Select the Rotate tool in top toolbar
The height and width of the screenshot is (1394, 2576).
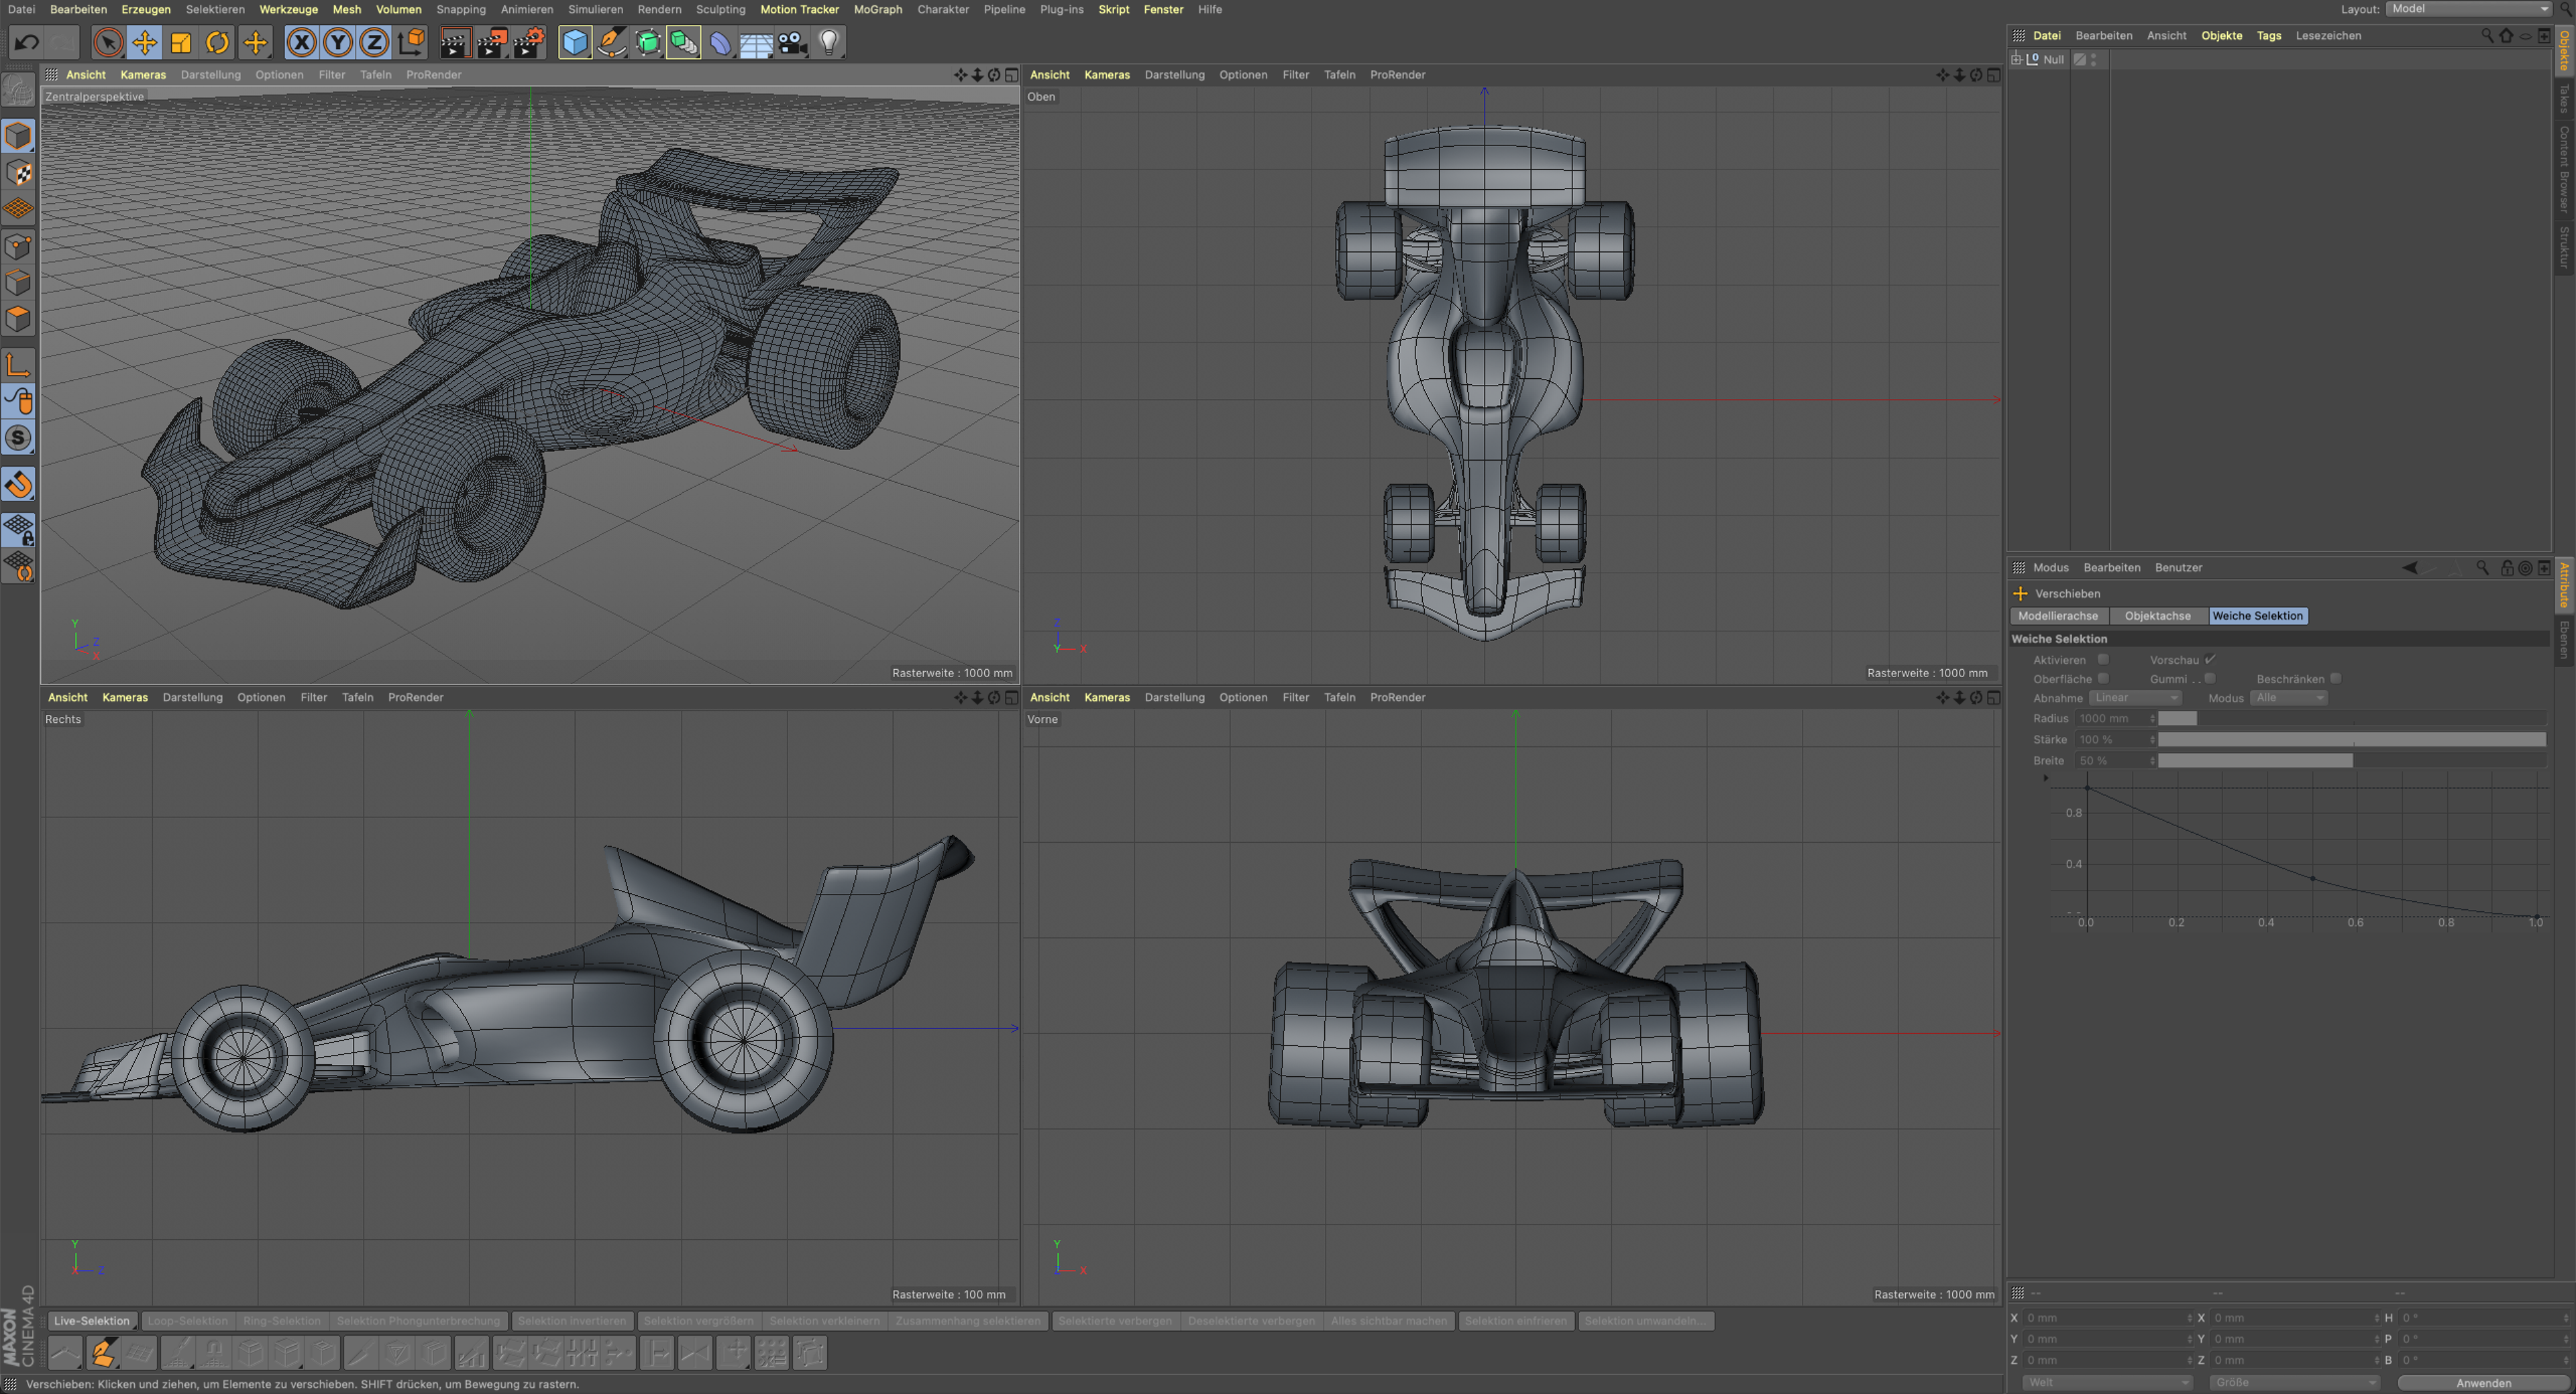pyautogui.click(x=218, y=43)
